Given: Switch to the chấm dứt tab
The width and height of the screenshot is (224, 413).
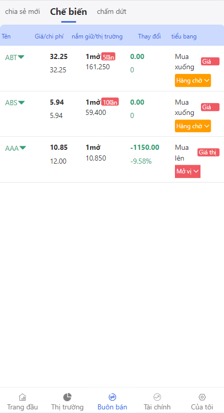Looking at the screenshot, I should pyautogui.click(x=111, y=12).
